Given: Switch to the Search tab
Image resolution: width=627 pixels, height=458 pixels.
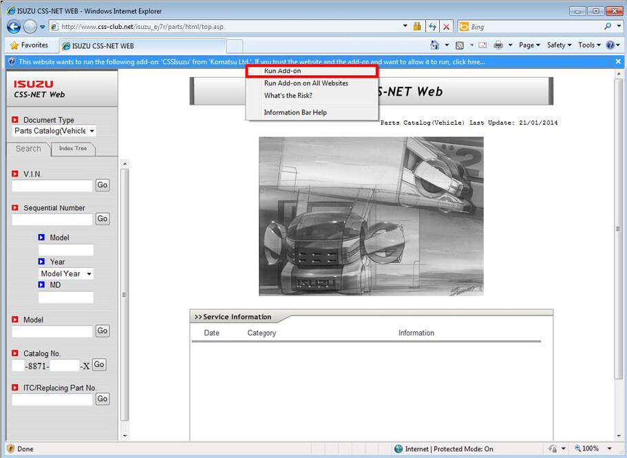Looking at the screenshot, I should pos(28,149).
